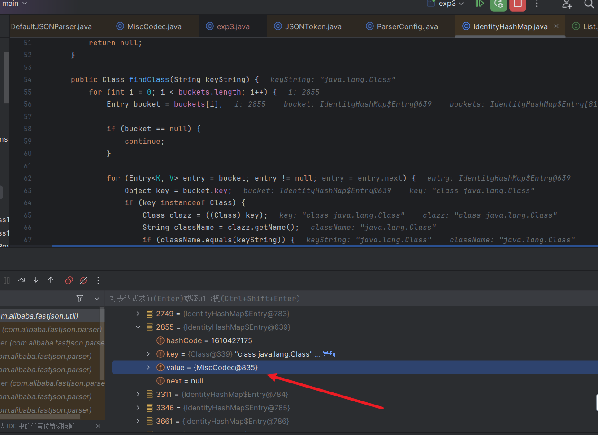Image resolution: width=598 pixels, height=435 pixels.
Task: Close the IdentityHashMap.java tab
Action: [556, 26]
